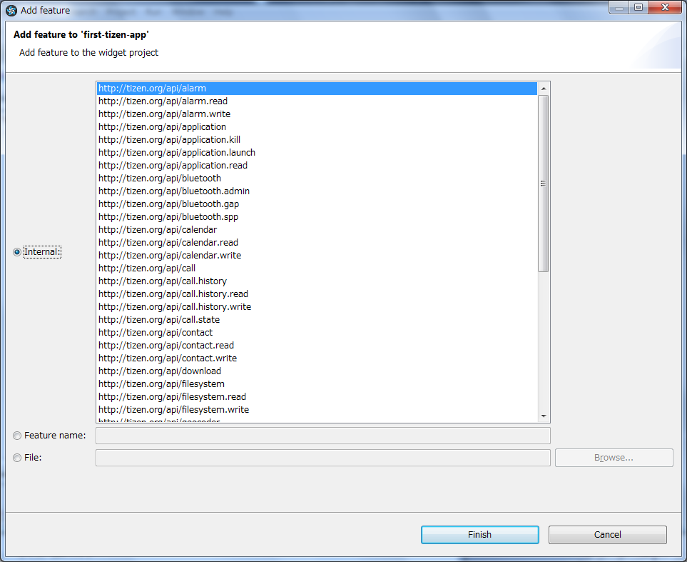Select http://tizen.org/api/alarm in the list
687x562 pixels.
coord(317,89)
